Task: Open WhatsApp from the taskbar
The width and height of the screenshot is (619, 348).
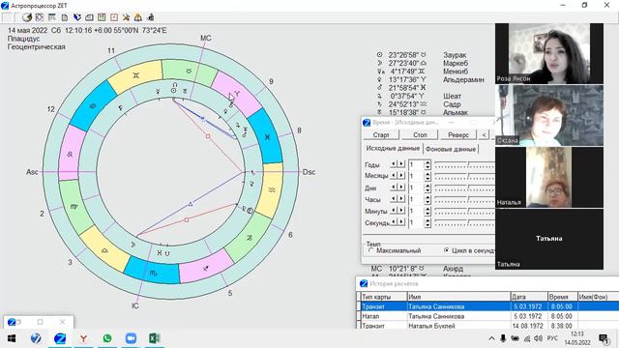Action: point(107,338)
